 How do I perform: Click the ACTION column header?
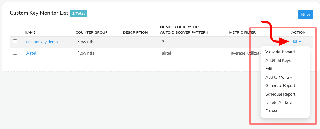(x=298, y=32)
